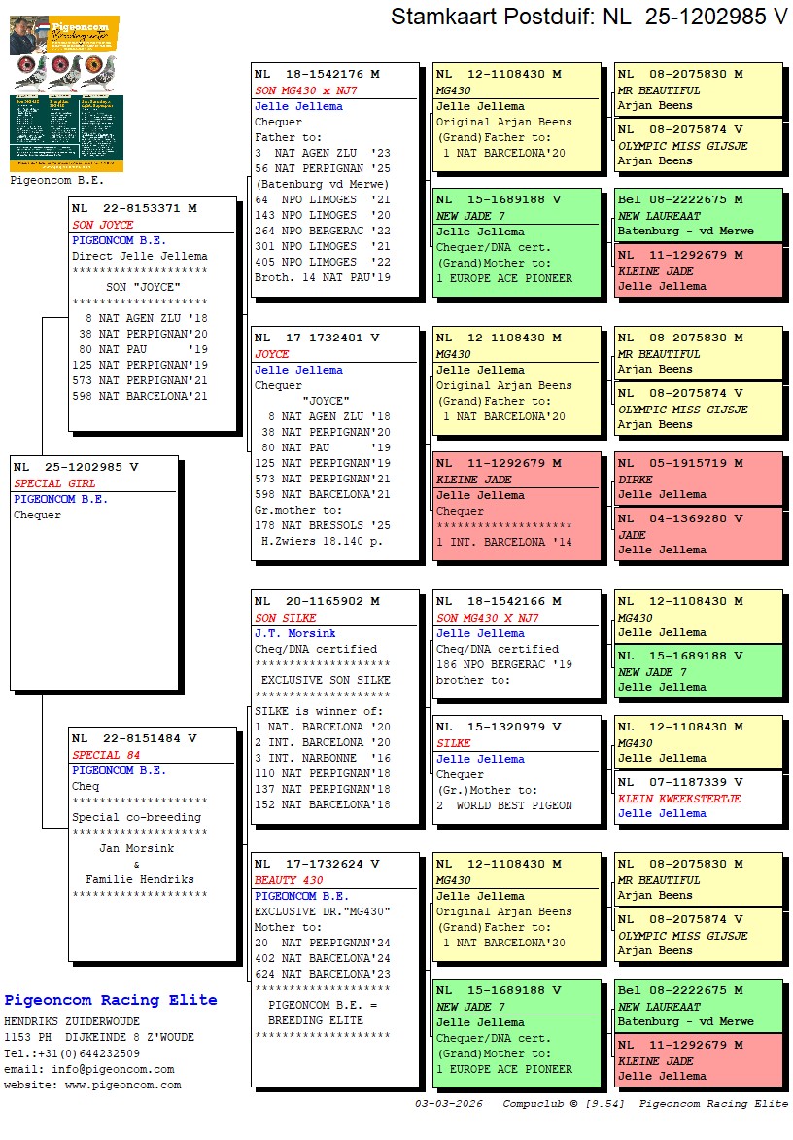Click the red DIRKE ancestor box
The width and height of the screenshot is (793, 1140).
[x=698, y=479]
